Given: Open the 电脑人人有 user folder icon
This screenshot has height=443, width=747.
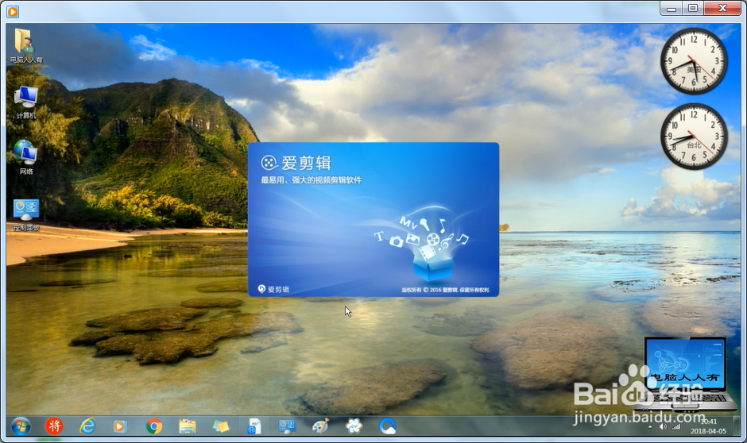Looking at the screenshot, I should 25,45.
